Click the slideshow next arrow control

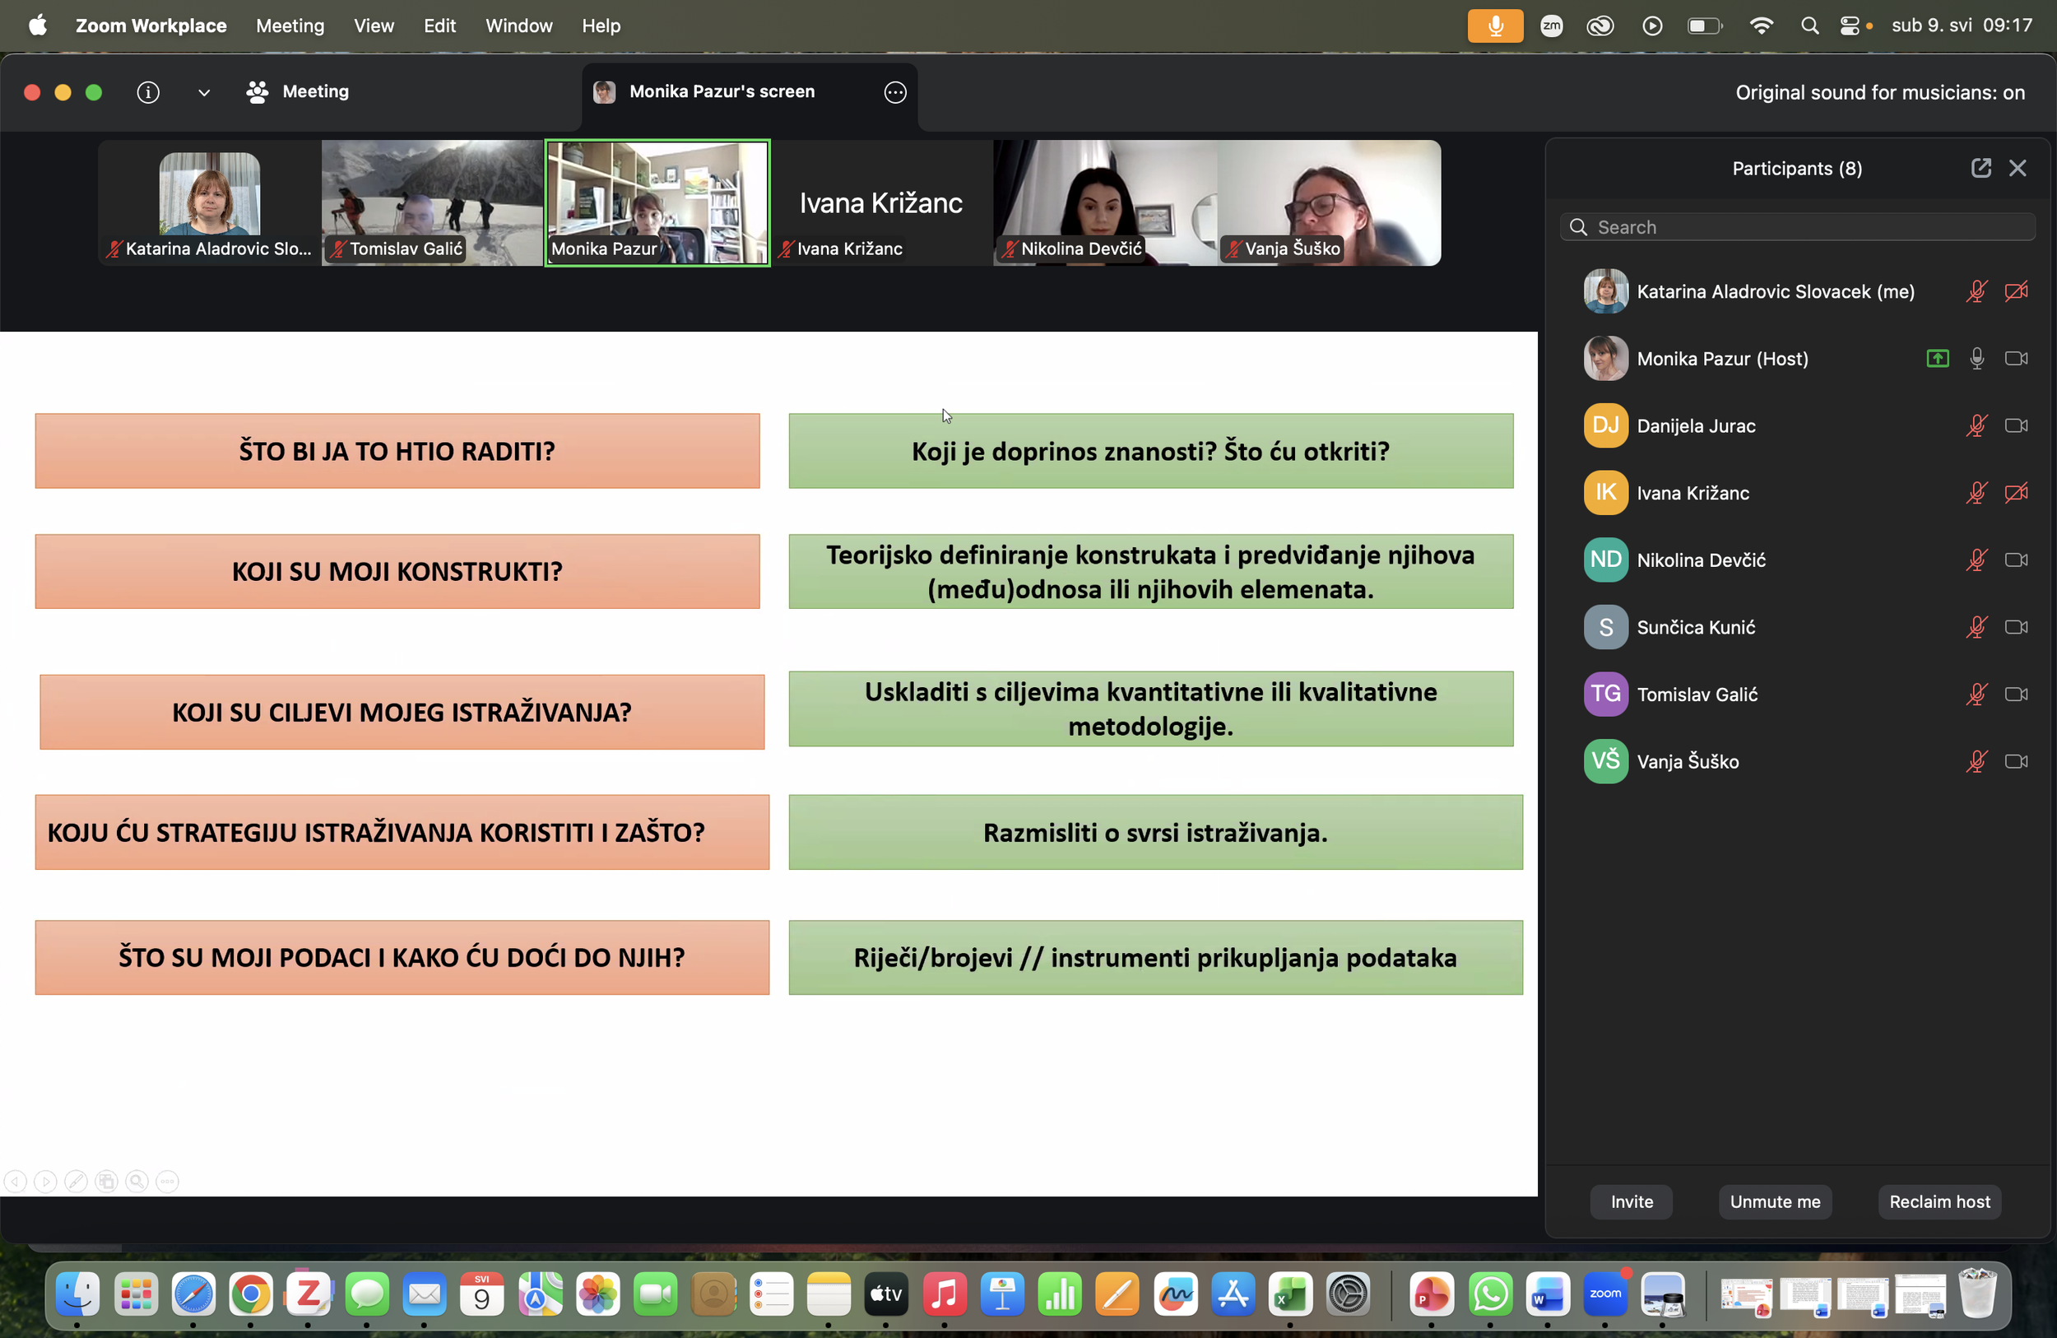click(46, 1181)
